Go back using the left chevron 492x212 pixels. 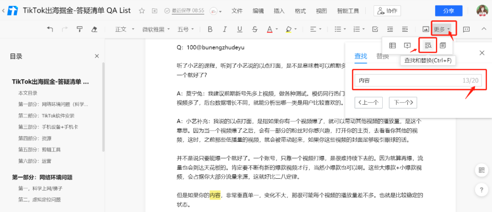(3, 11)
